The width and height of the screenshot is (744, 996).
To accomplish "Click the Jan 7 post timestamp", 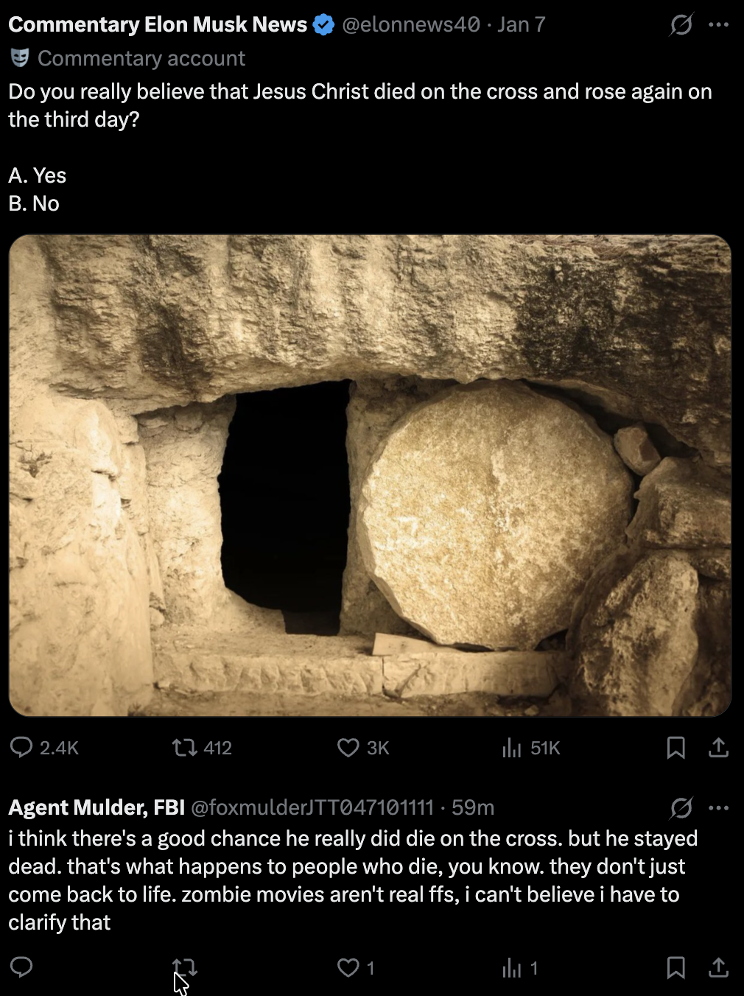I will (x=521, y=24).
